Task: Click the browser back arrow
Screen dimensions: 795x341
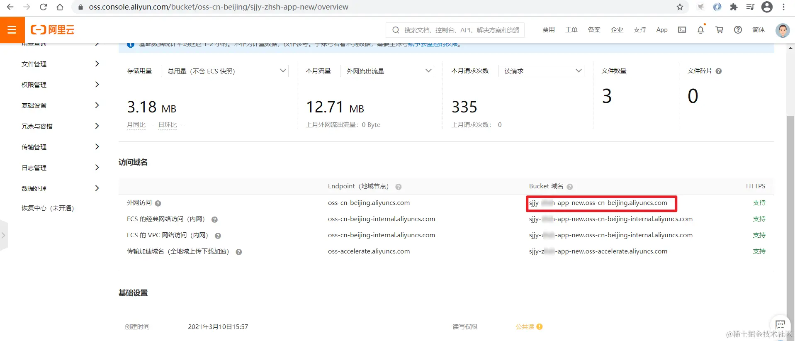Action: point(10,7)
